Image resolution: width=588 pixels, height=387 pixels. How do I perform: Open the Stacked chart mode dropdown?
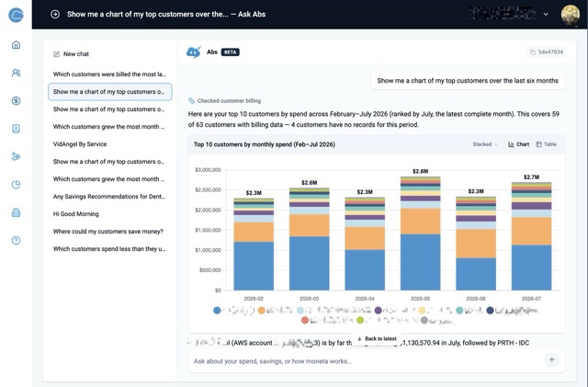[485, 144]
